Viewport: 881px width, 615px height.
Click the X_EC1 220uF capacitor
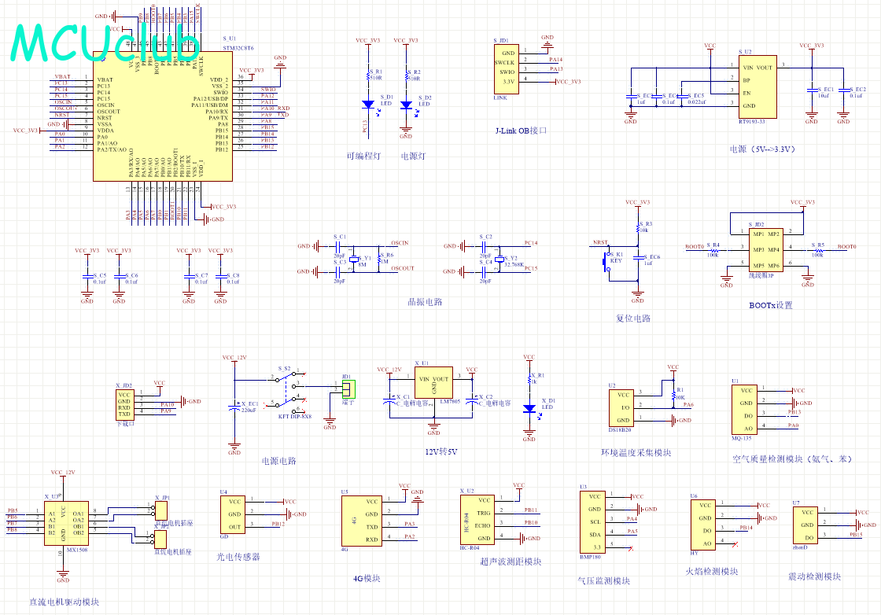[x=234, y=405]
